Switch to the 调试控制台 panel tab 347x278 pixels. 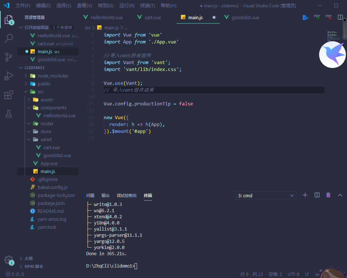[x=127, y=195]
